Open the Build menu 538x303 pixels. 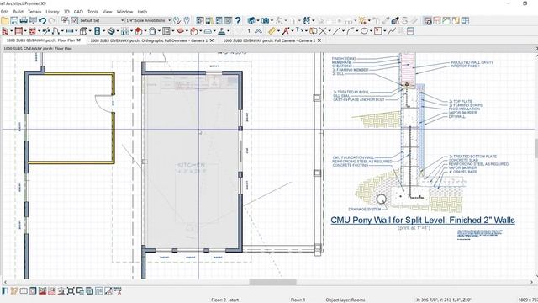[18, 12]
